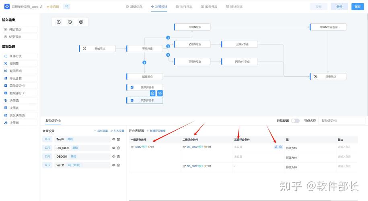The height and width of the screenshot is (201, 368).
Task: Select the 结束节点 node on canvas
Action: coord(328,76)
